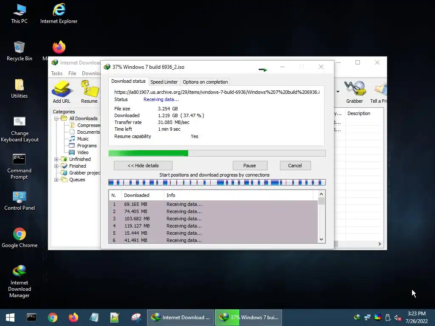This screenshot has height=326, width=435.
Task: Cancel the Windows 7 ISO download
Action: pos(295,166)
